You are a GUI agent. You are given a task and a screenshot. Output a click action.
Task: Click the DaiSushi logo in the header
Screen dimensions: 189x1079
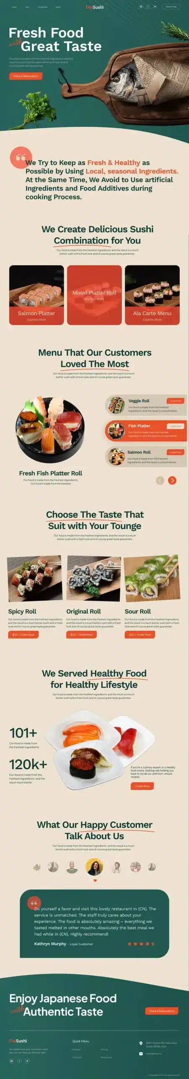tap(94, 7)
